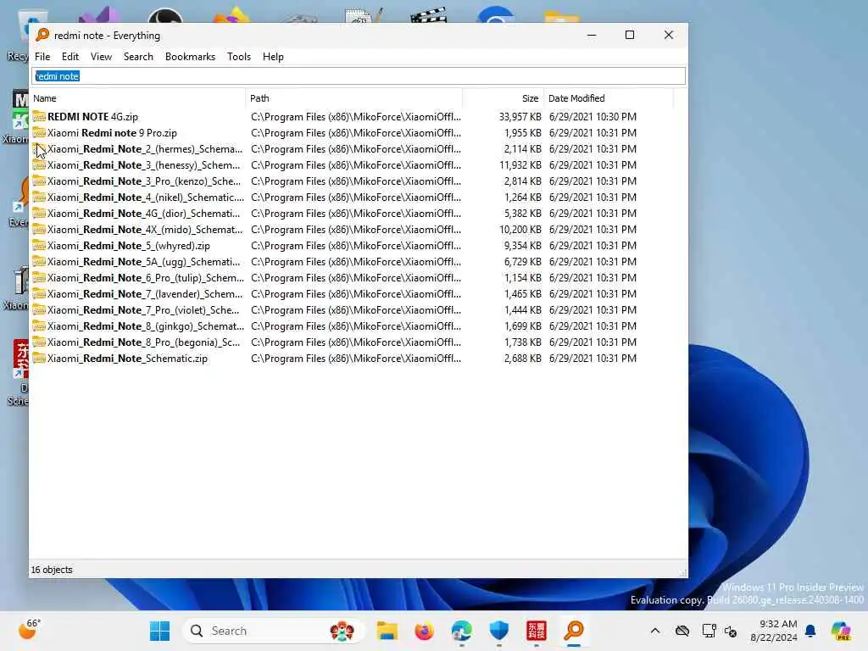Click path cell of Redmi_Note_8_(ginkgo) row
868x651 pixels.
coord(355,326)
